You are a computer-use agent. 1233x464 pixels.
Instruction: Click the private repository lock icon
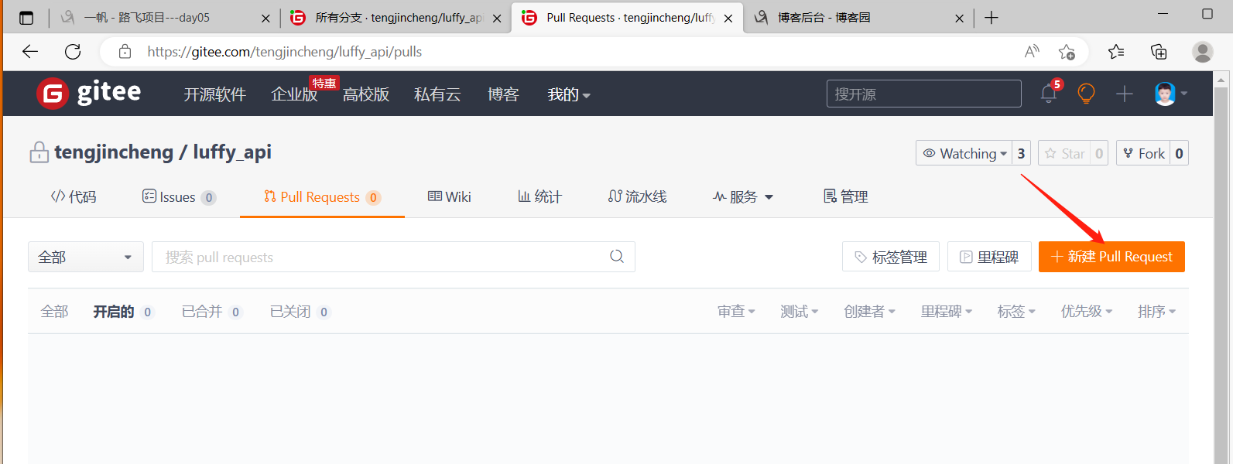click(x=39, y=152)
